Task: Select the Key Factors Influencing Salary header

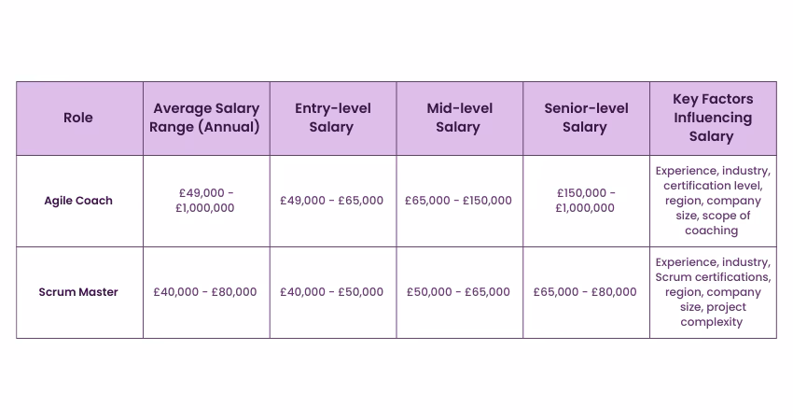Action: point(712,118)
